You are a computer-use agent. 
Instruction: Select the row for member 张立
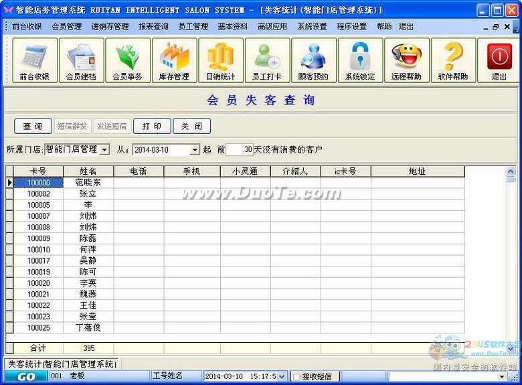[88, 194]
